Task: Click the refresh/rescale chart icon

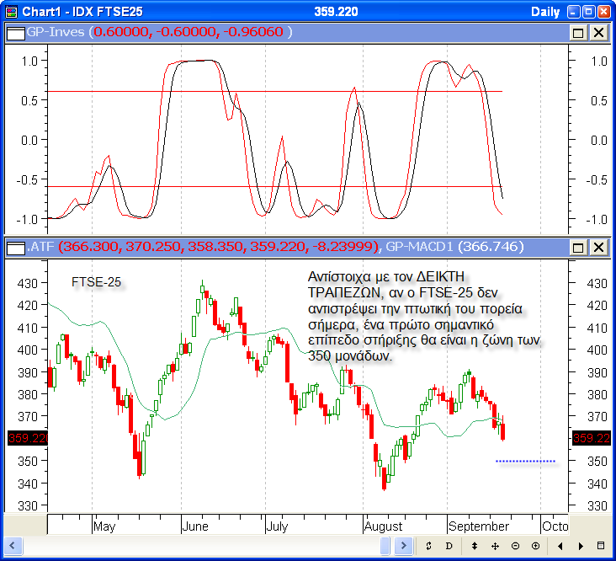Action: click(428, 546)
